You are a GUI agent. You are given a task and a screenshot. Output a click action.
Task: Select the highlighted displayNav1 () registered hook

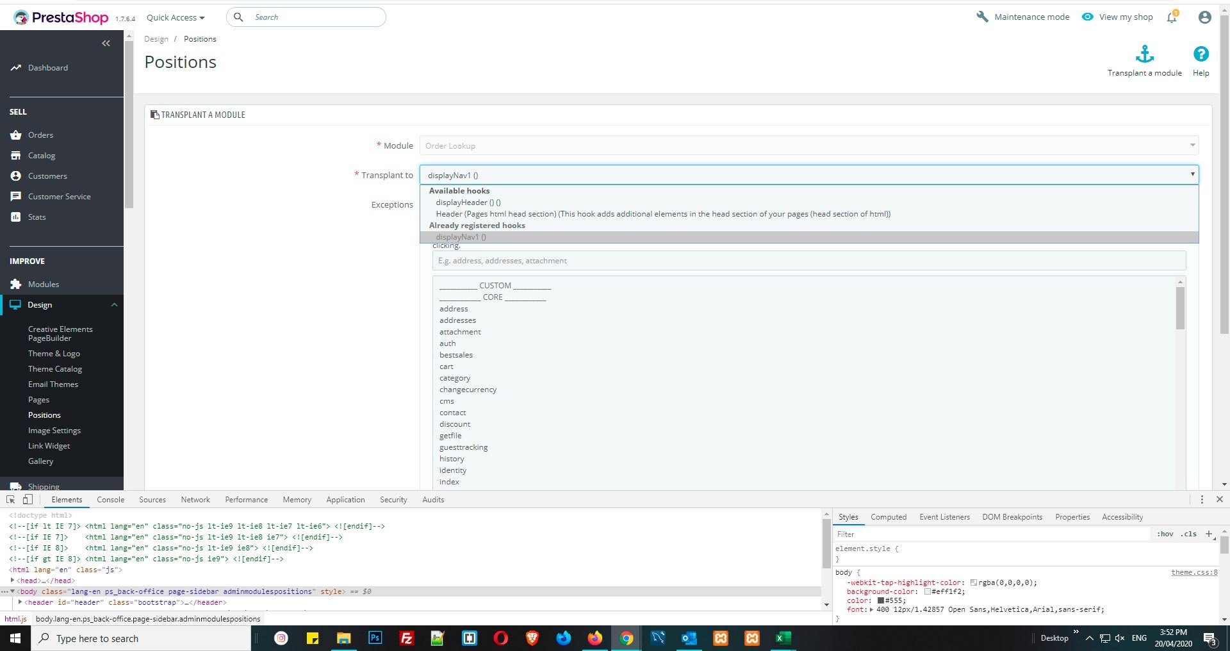[809, 237]
